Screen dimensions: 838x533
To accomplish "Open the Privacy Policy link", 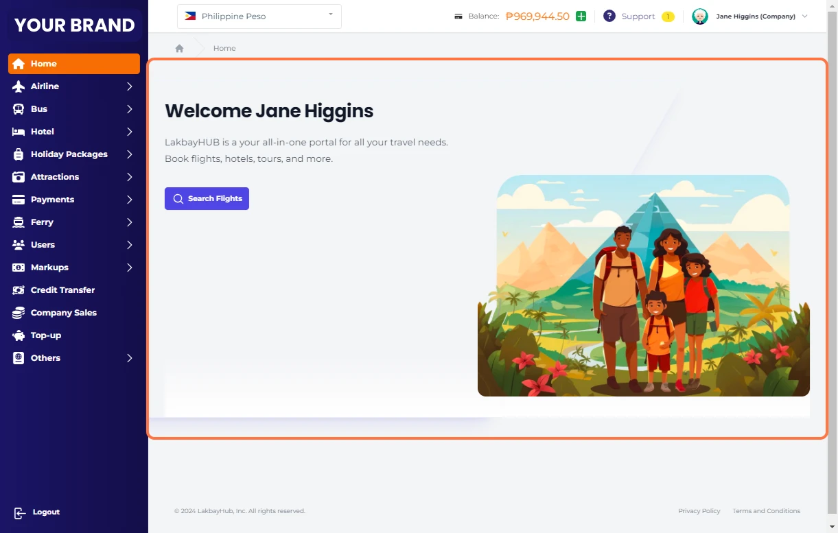I will 699,511.
